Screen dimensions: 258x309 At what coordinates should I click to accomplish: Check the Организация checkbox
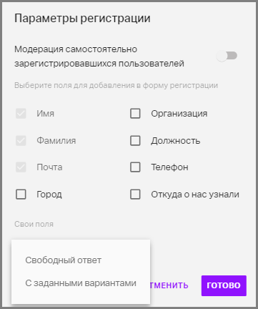tap(135, 114)
